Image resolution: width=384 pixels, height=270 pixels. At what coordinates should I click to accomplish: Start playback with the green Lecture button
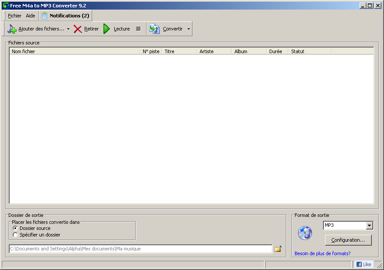tap(117, 29)
